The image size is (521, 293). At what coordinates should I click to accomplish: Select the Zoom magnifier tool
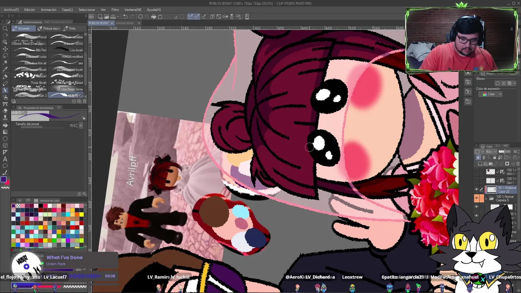click(5, 28)
